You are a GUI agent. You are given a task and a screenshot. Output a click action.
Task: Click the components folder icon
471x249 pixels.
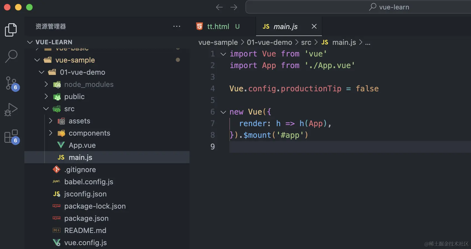coord(61,133)
